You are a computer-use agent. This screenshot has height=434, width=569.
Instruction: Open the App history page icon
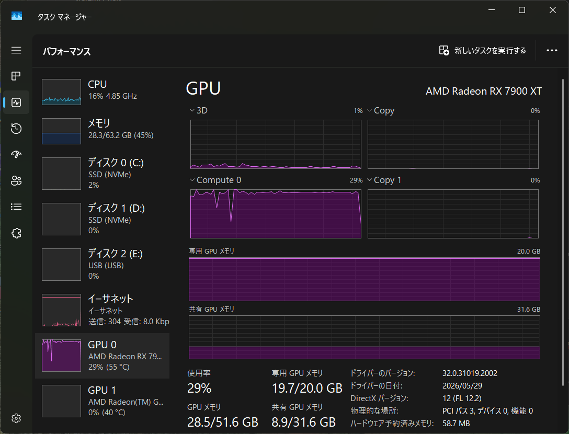click(16, 129)
